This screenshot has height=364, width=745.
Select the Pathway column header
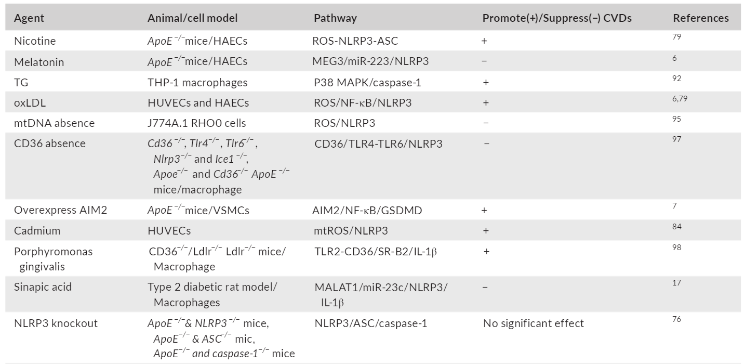tap(335, 18)
